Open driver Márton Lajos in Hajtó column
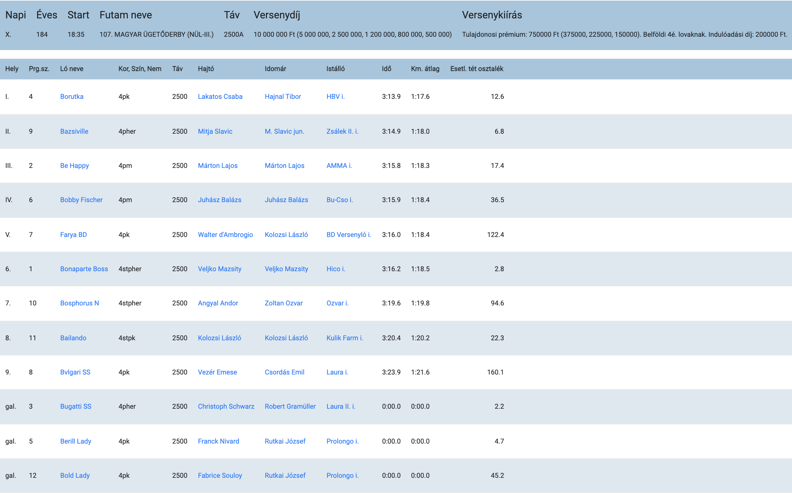The width and height of the screenshot is (792, 493). [217, 166]
